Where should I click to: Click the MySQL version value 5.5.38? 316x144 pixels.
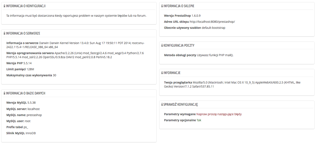(32, 103)
